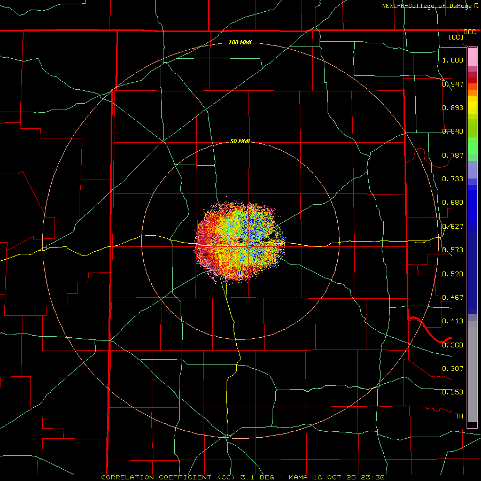Select the 0.413 legend value
This screenshot has height=481, width=481.
point(453,321)
